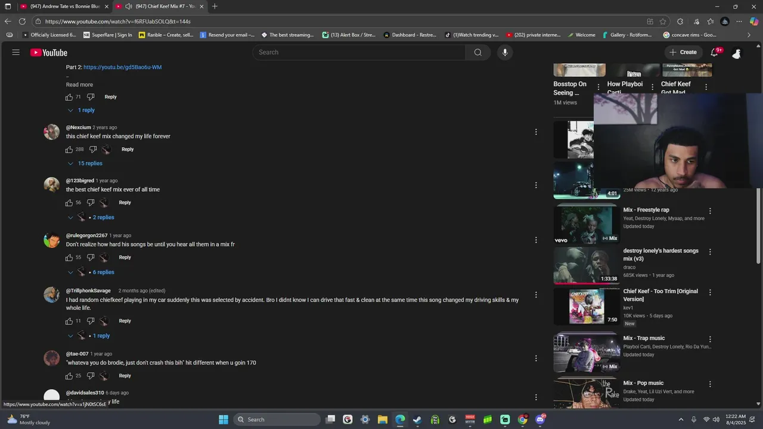Open options menu for @TrillphonkSavage comment

coord(536,295)
